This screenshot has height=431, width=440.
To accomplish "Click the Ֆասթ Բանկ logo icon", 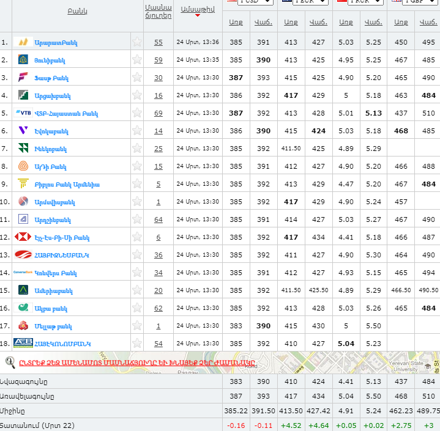I will [23, 77].
